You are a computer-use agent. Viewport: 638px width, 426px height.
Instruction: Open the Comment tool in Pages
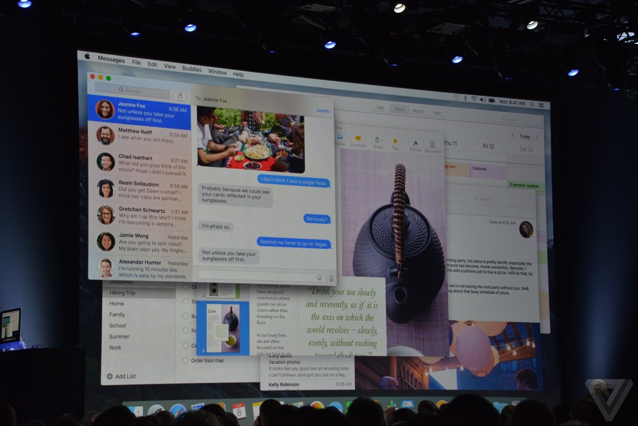359,137
